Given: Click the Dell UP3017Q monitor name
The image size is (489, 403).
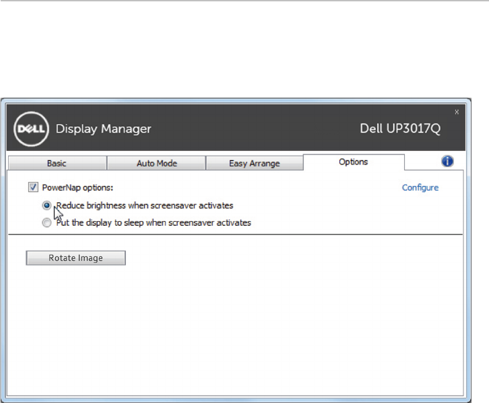Looking at the screenshot, I should point(400,129).
